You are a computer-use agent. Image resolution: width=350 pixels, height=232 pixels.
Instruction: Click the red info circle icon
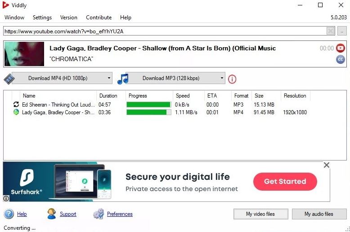click(232, 79)
